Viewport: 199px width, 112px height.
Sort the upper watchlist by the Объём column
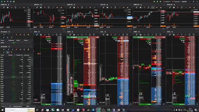(x=18, y=40)
